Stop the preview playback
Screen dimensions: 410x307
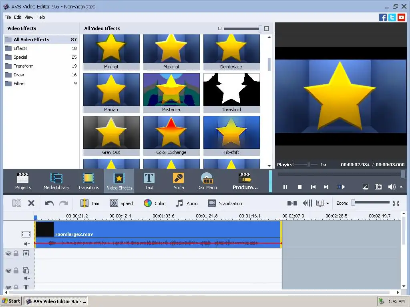(x=299, y=187)
